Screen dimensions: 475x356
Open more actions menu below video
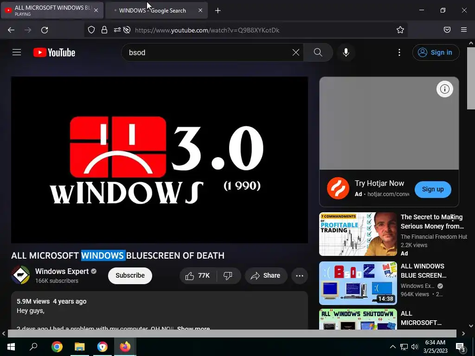click(x=300, y=275)
